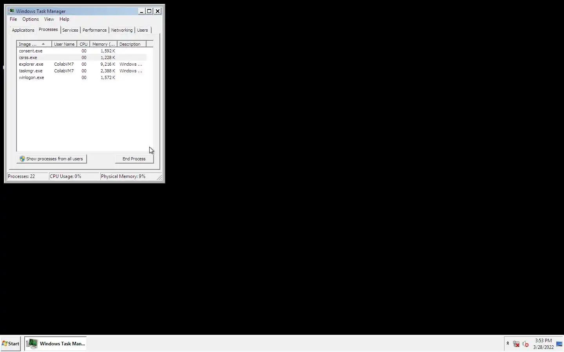Screen dimensions: 564x352
Task: Click the description cell of taskmgr.exe
Action: pos(131,71)
